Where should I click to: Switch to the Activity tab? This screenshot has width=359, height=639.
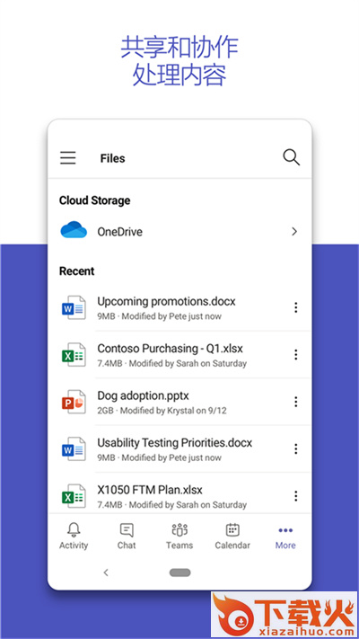click(74, 537)
